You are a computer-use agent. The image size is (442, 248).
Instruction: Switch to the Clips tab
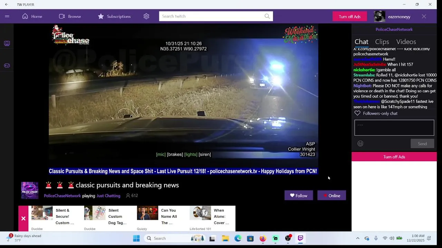coord(382,42)
